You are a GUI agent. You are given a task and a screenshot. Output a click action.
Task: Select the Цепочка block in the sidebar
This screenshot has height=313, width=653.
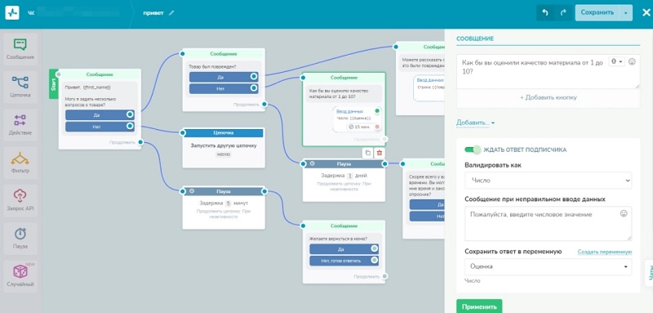(x=20, y=87)
